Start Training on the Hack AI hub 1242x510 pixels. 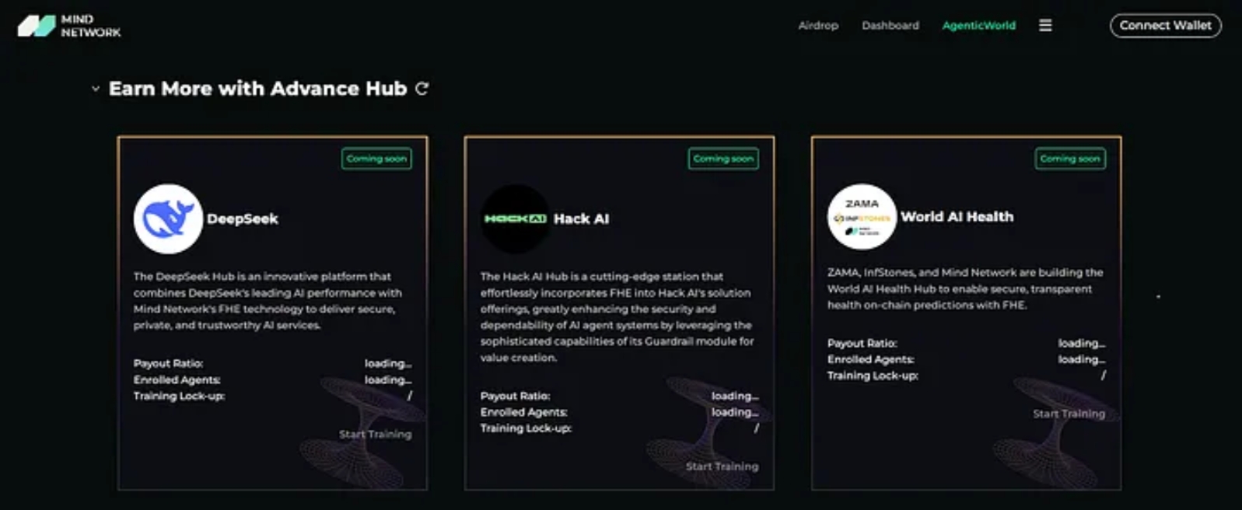(x=722, y=466)
